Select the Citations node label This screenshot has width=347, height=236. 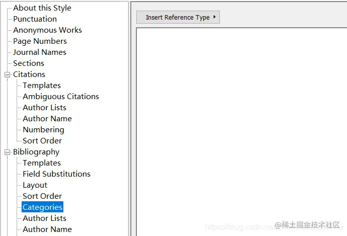pyautogui.click(x=29, y=74)
